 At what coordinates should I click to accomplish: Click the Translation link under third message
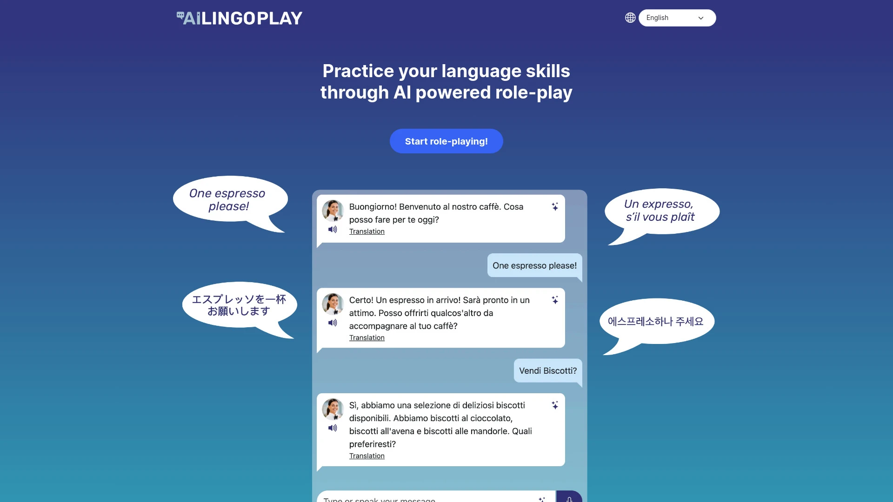click(367, 456)
